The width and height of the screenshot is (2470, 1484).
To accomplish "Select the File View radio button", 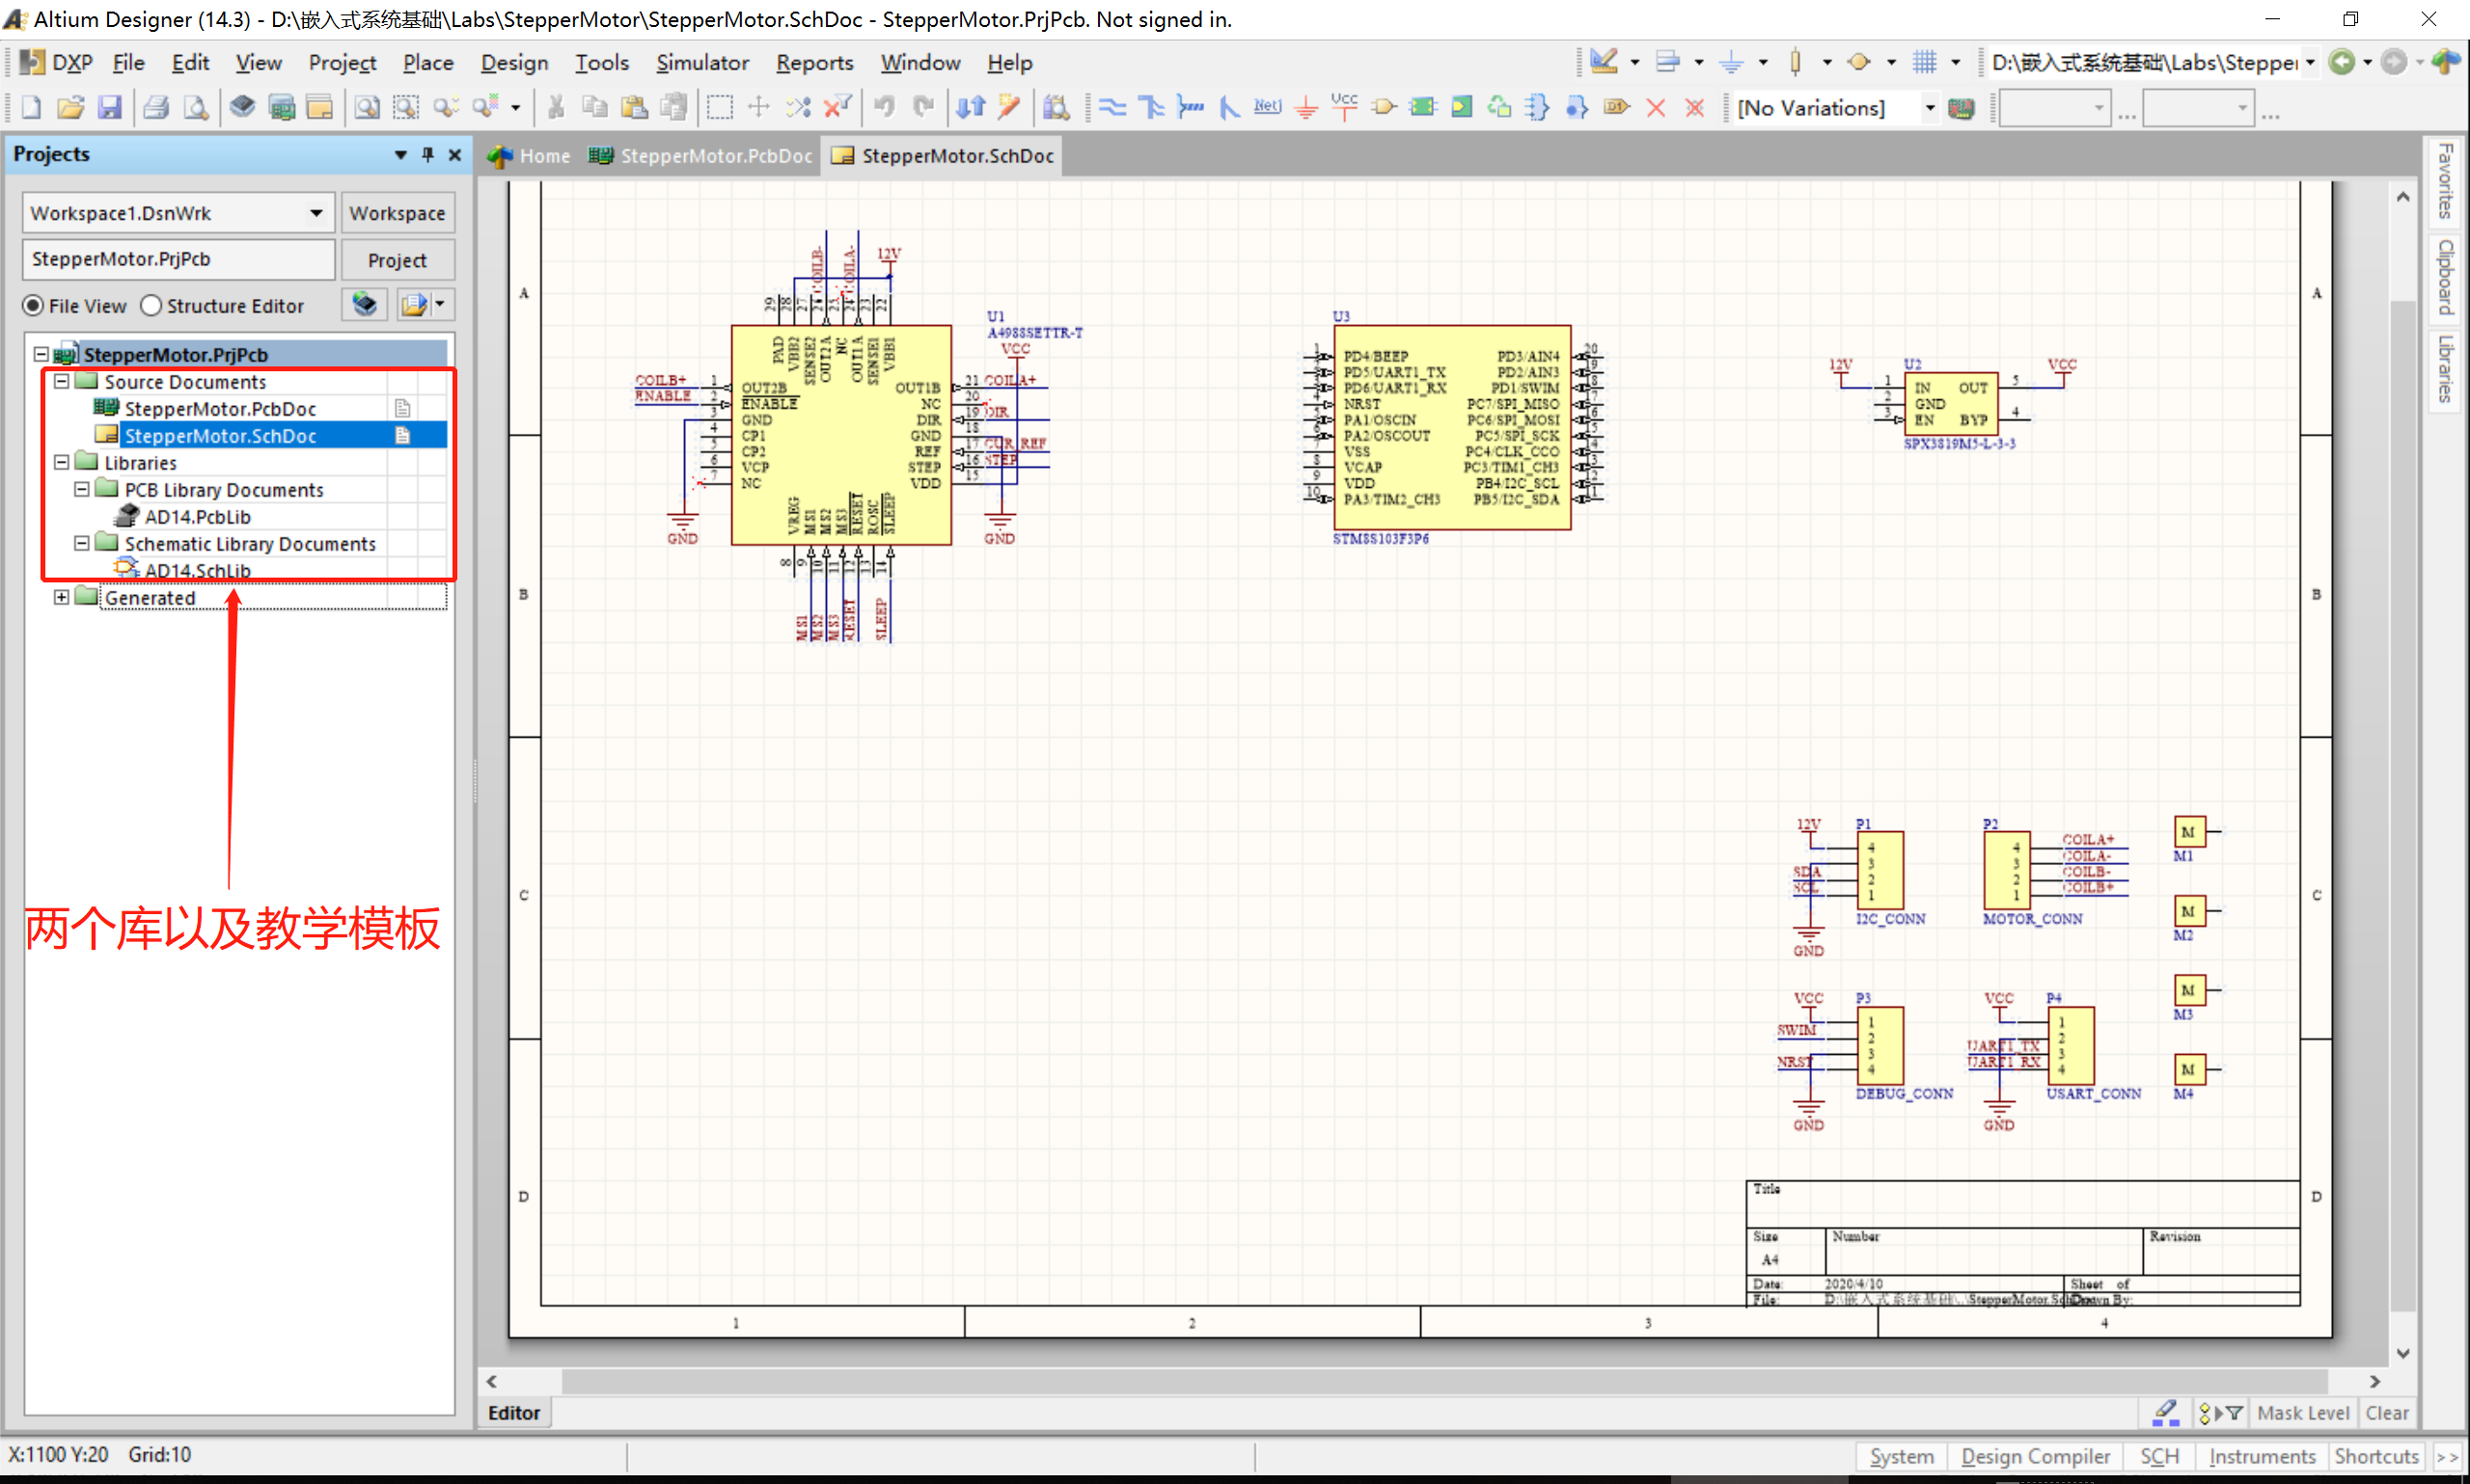I will tap(34, 306).
